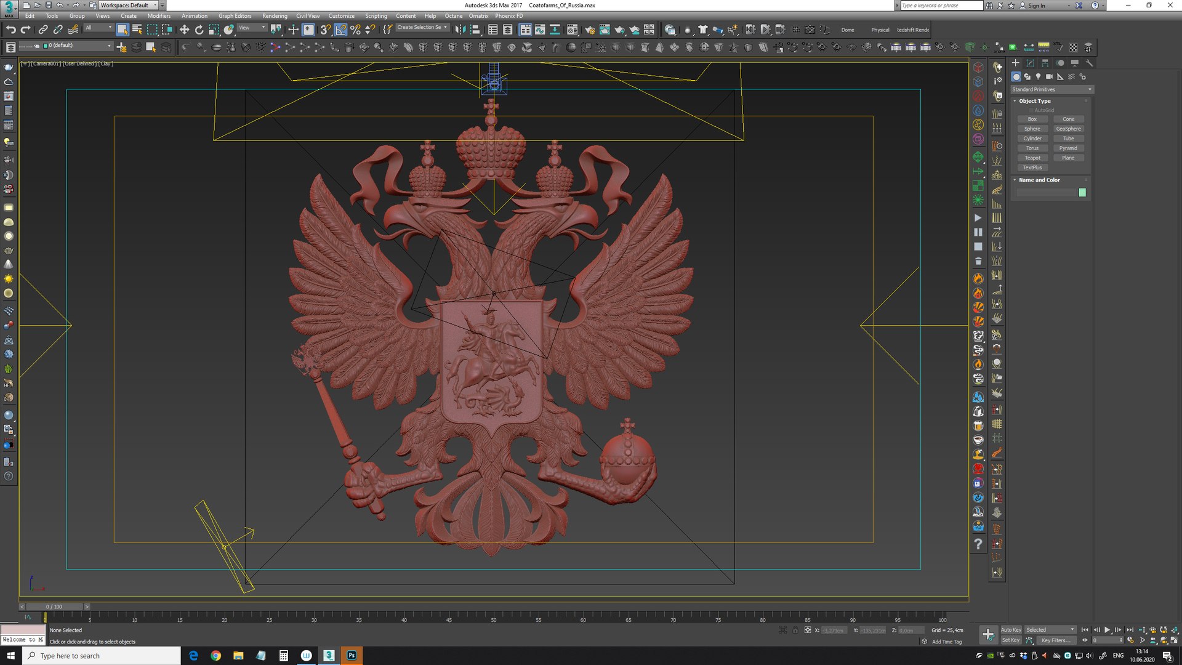Activate the Select and Scale tool
Image resolution: width=1182 pixels, height=665 pixels.
click(x=214, y=30)
